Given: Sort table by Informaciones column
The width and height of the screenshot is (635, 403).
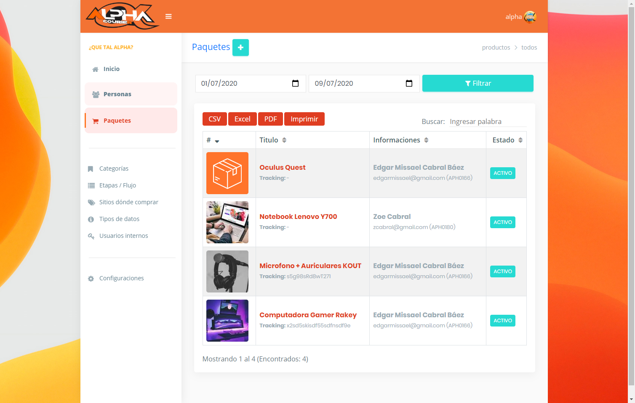Looking at the screenshot, I should (x=426, y=140).
